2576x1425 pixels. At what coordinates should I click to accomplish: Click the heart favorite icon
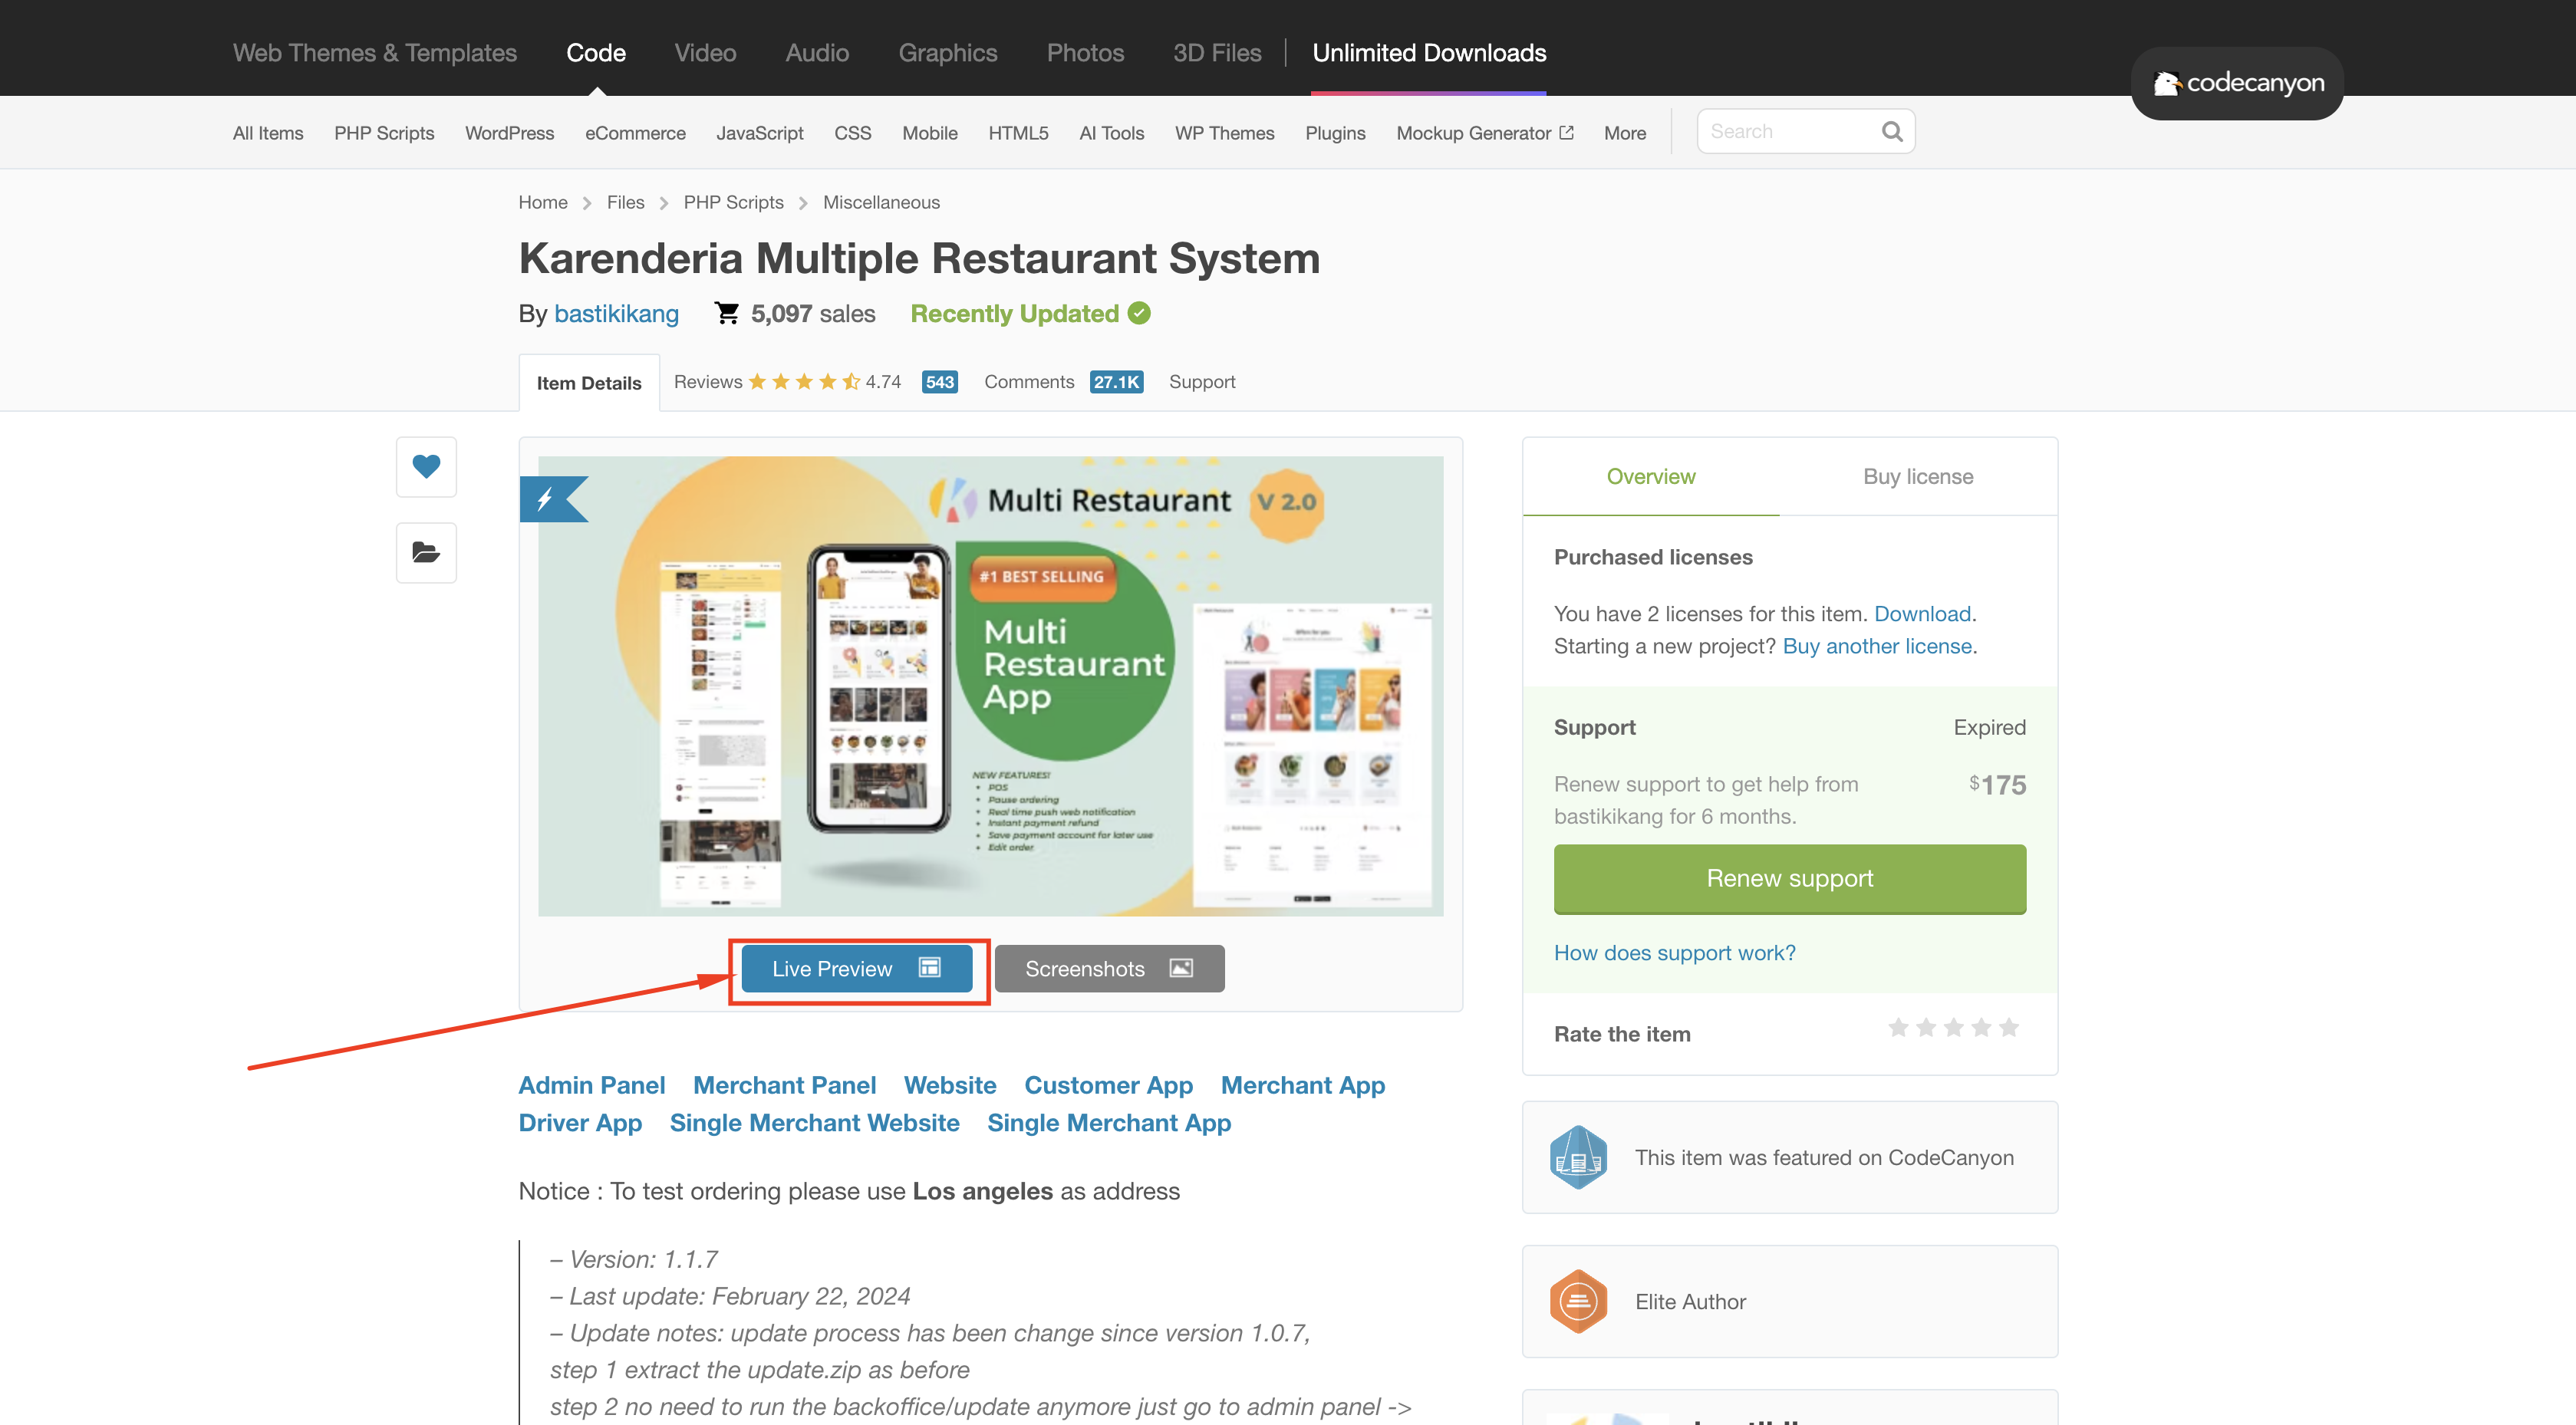[426, 466]
